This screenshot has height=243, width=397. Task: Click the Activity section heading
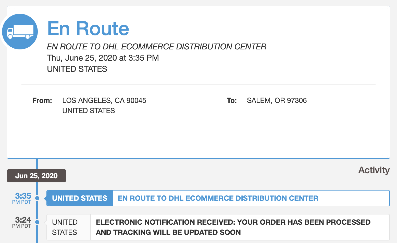(374, 170)
